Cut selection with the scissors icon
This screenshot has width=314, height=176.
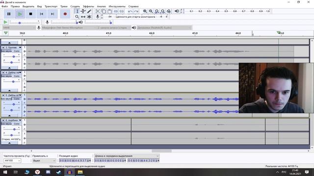pyautogui.click(x=98, y=11)
